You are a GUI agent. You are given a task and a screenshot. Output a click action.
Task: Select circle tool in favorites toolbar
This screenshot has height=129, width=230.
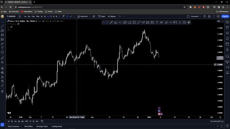coord(184,22)
